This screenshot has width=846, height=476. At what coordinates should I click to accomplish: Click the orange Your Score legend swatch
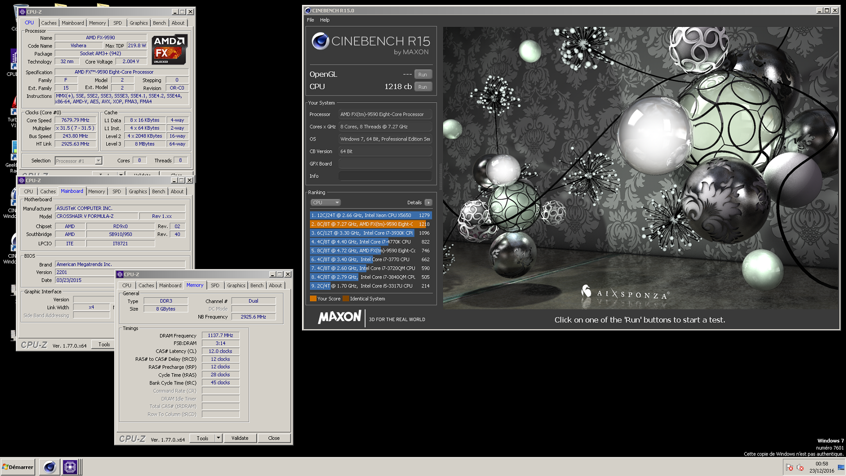(313, 299)
